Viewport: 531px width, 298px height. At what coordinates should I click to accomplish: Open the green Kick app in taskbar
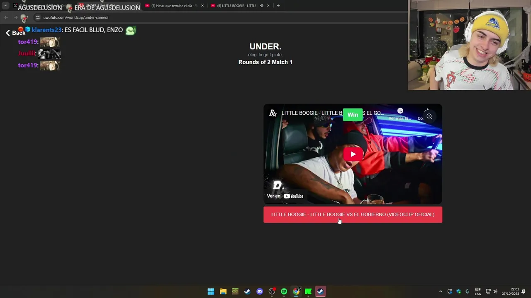308,291
